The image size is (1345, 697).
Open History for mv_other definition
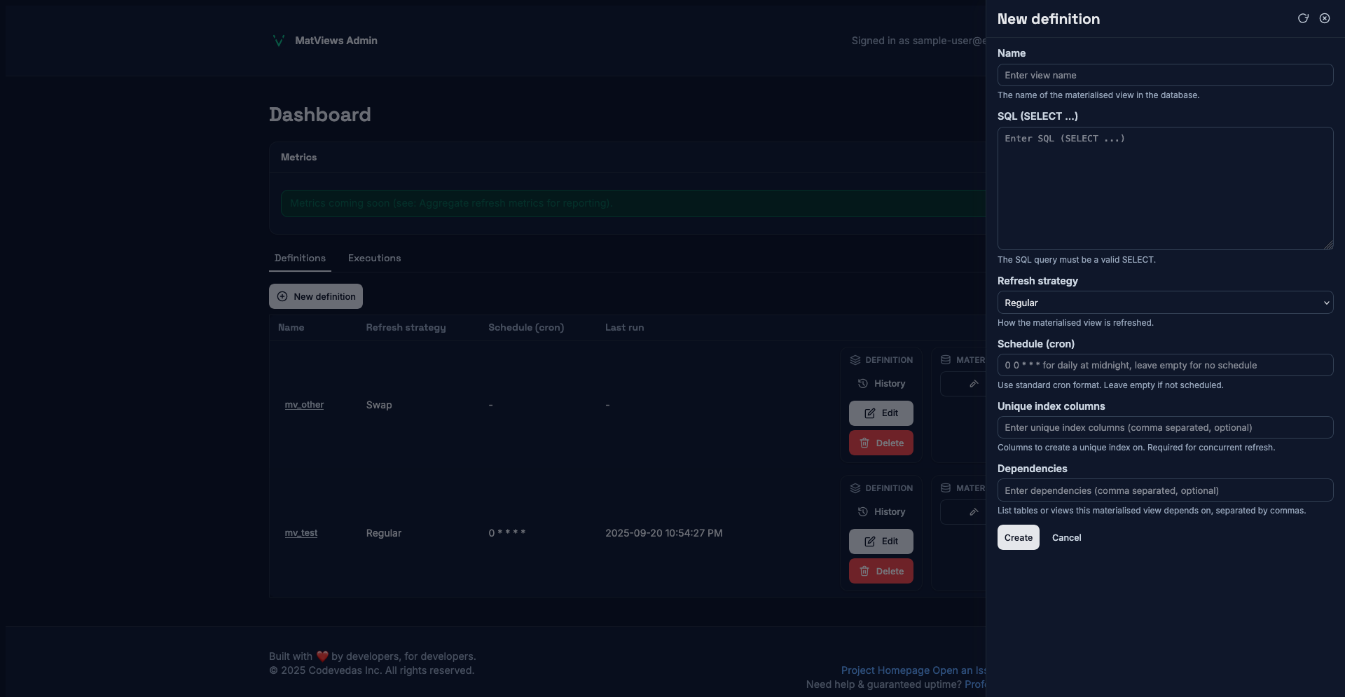tap(881, 384)
